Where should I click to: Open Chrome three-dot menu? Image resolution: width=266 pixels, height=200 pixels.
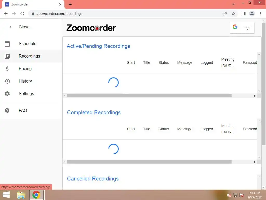pyautogui.click(x=260, y=14)
